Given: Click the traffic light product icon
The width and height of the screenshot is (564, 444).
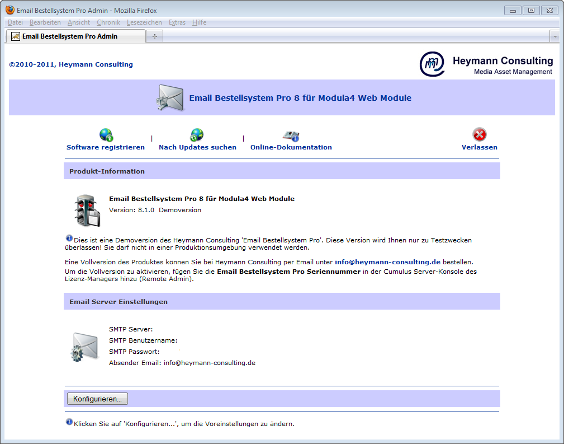Looking at the screenshot, I should pyautogui.click(x=87, y=211).
